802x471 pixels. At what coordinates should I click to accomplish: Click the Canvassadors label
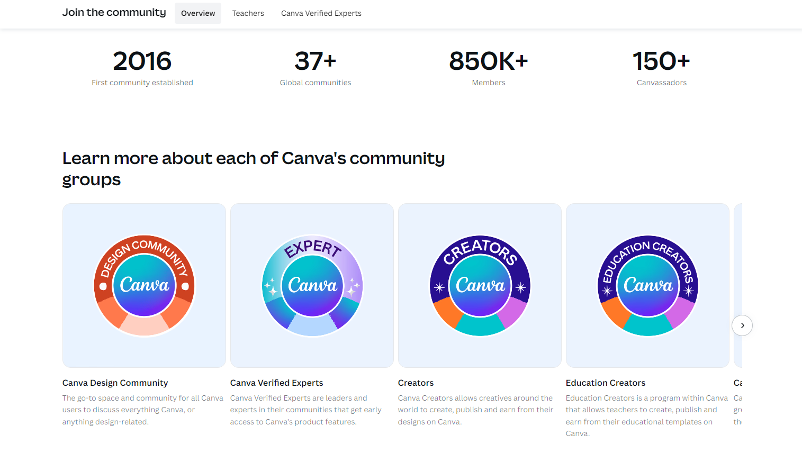662,83
